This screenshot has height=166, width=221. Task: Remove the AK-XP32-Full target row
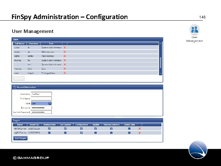140,128
